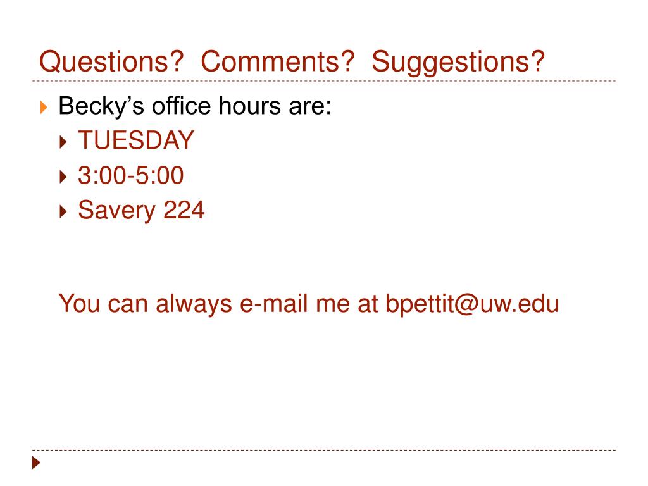Select the Savery 224 location text

tap(141, 211)
